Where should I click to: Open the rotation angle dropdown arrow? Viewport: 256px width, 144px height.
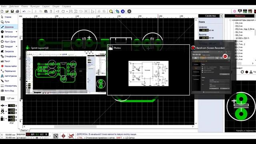pos(67,12)
